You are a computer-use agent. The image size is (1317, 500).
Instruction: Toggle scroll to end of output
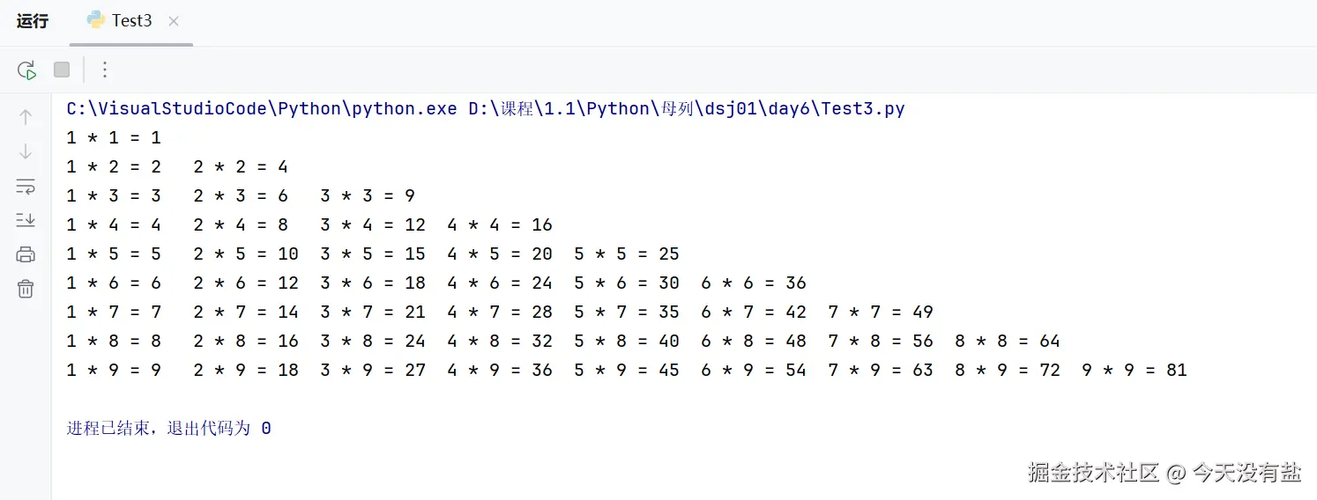click(26, 220)
